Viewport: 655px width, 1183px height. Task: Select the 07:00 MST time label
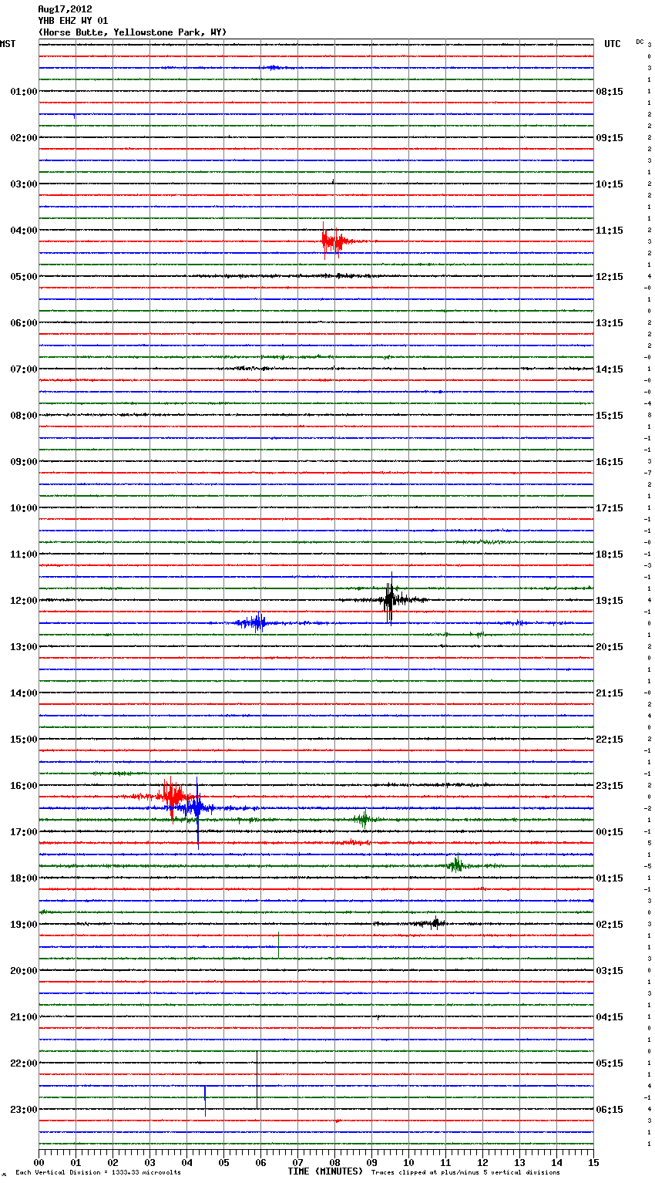(x=24, y=369)
